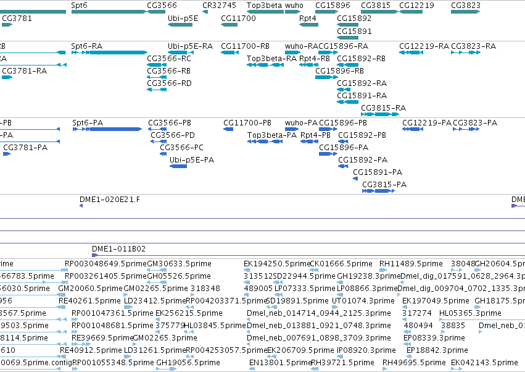The height and width of the screenshot is (372, 525).
Task: Select the CG3566-RC transcript
Action: coord(157,65)
